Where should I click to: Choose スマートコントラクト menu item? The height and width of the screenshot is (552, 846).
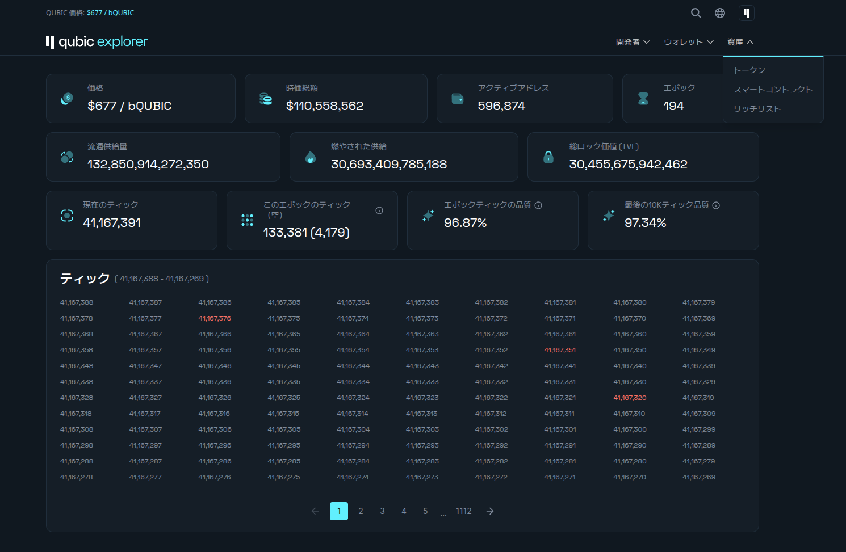(x=773, y=90)
